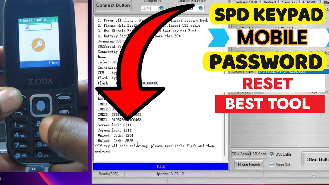
Task: Toggle the Scan Def checkbox
Action: tap(271, 165)
